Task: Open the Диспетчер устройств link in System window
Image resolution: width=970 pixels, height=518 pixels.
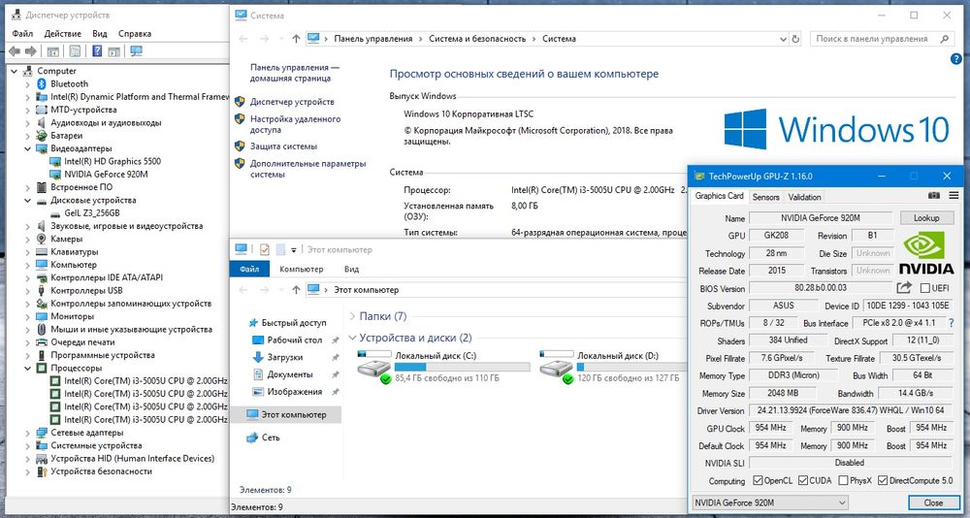Action: click(x=292, y=102)
